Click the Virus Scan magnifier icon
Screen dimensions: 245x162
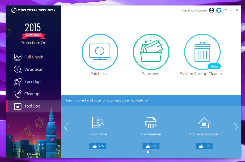[18, 69]
